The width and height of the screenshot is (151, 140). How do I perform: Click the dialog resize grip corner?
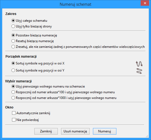(x=147, y=136)
